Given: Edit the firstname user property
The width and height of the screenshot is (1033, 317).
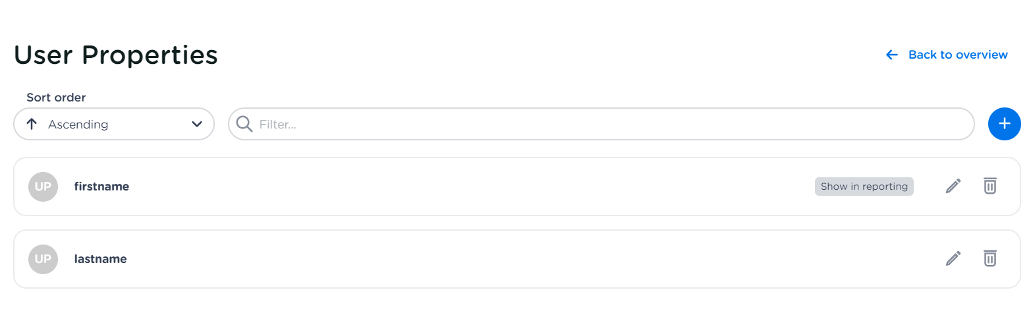Looking at the screenshot, I should [x=953, y=187].
